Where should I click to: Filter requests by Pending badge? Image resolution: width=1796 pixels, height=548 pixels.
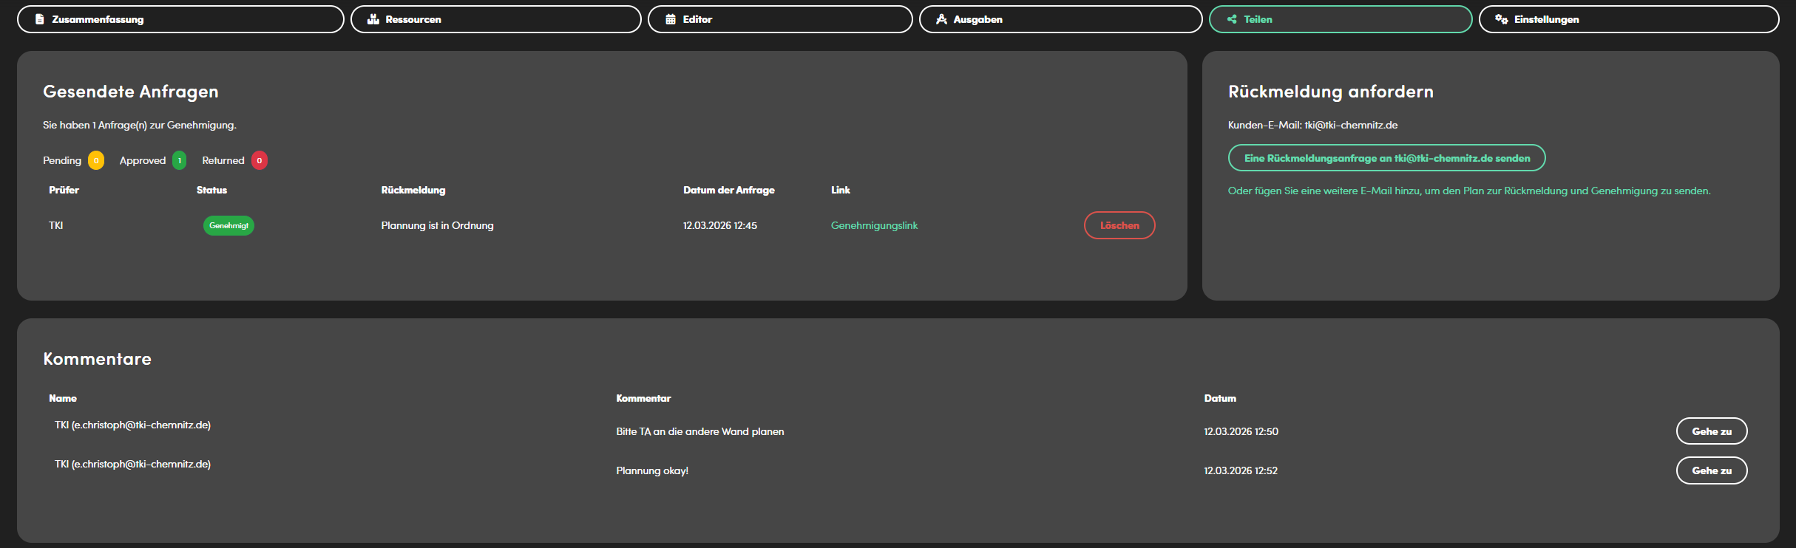(x=96, y=160)
